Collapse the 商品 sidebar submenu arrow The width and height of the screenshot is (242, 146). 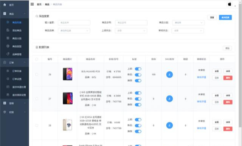[x=25, y=14]
